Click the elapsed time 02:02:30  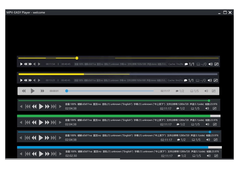tap(71, 156)
